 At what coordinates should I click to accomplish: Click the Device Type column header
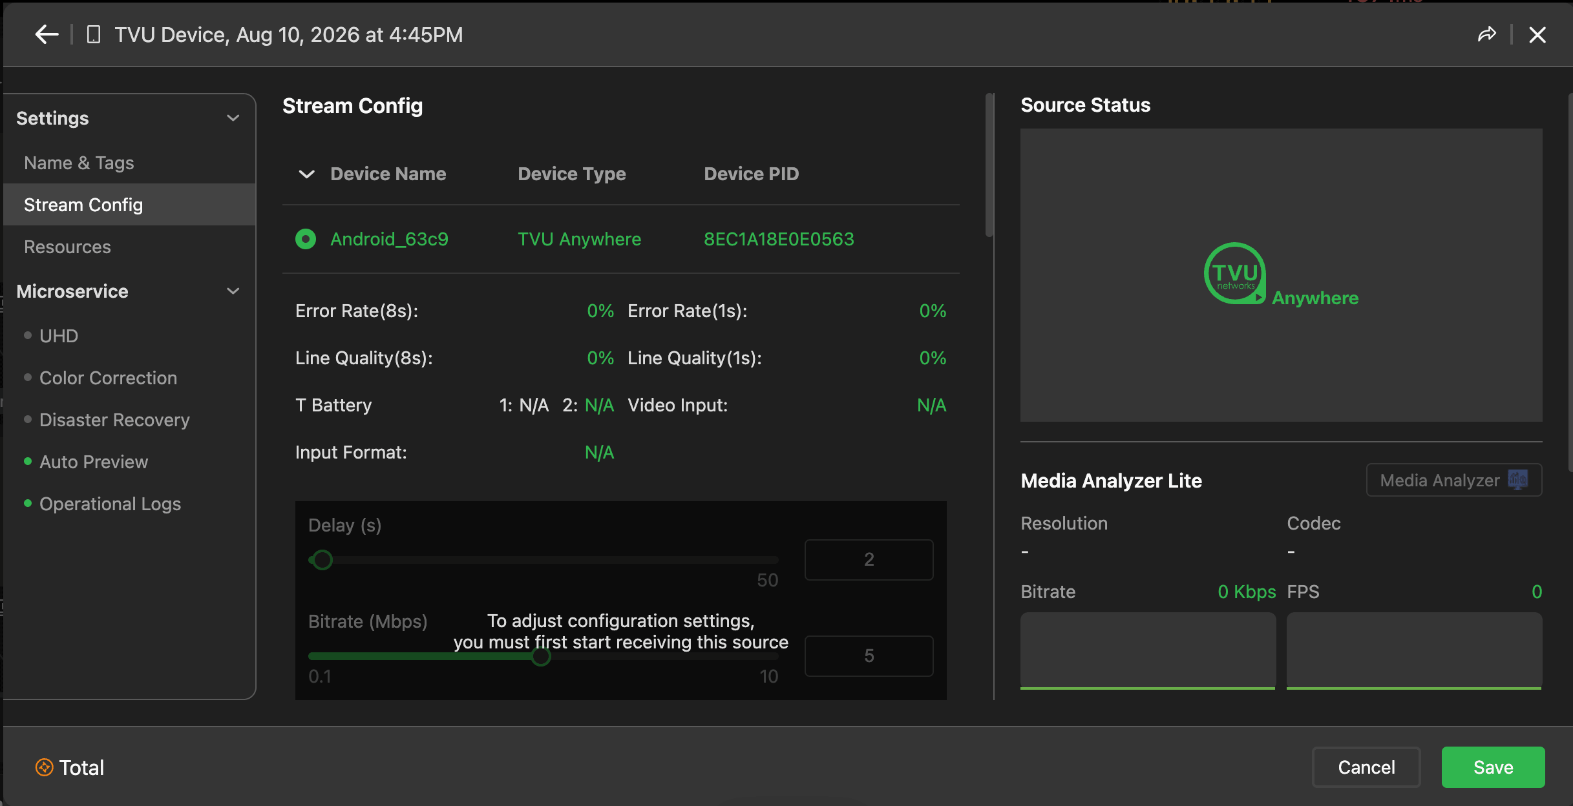pyautogui.click(x=572, y=174)
